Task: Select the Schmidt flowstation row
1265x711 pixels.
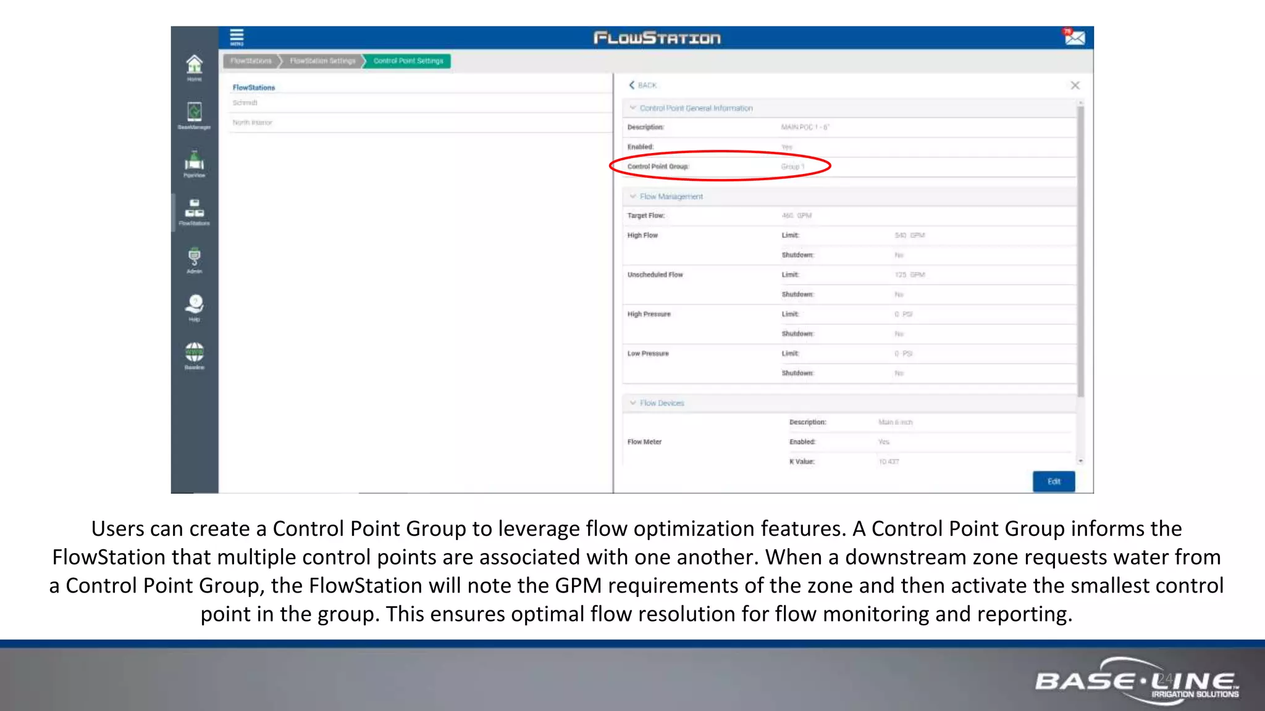Action: click(421, 103)
